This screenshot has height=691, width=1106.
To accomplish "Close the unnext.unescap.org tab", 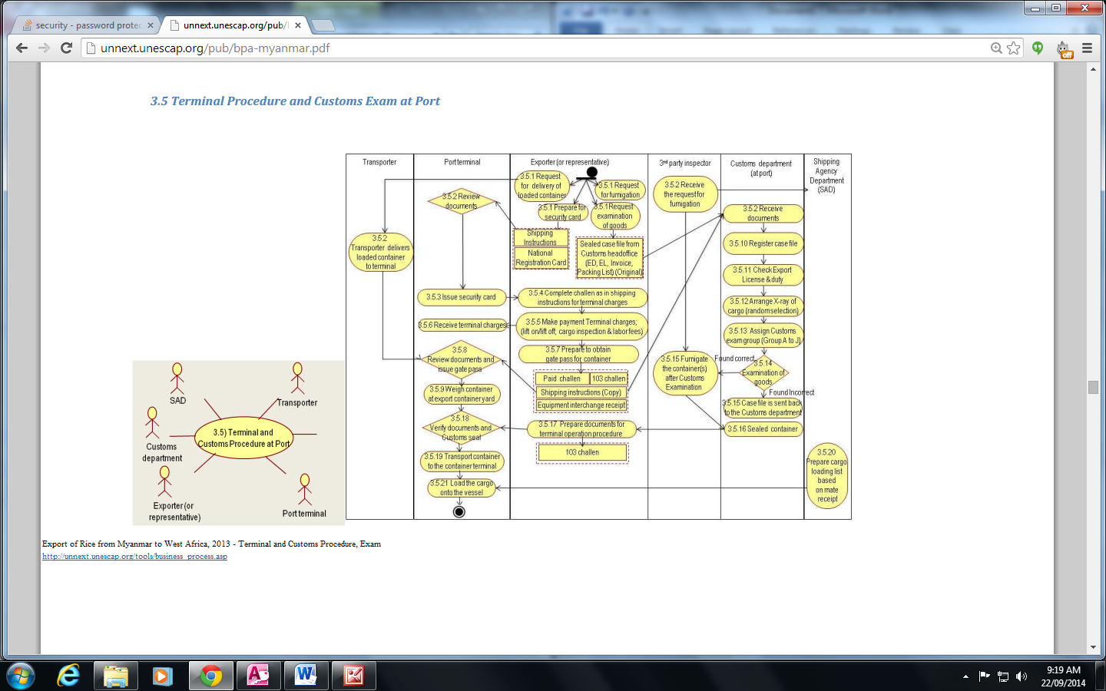I will click(x=298, y=25).
